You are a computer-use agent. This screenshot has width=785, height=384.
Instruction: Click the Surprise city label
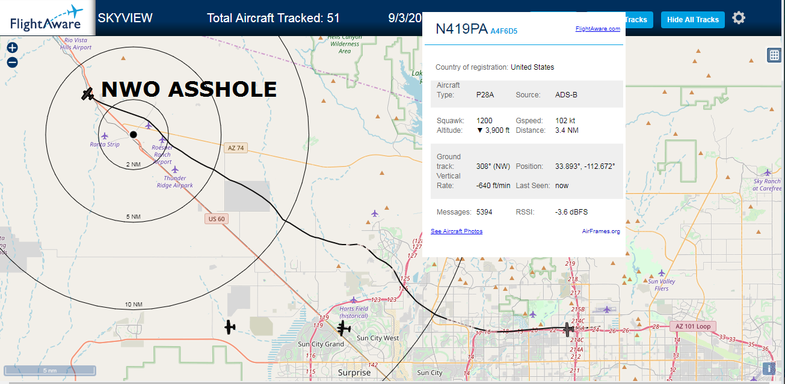pyautogui.click(x=354, y=373)
